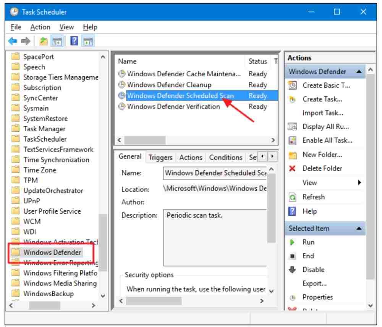Viewport: 382px width, 327px height.
Task: Click the Description text box
Action: click(215, 238)
